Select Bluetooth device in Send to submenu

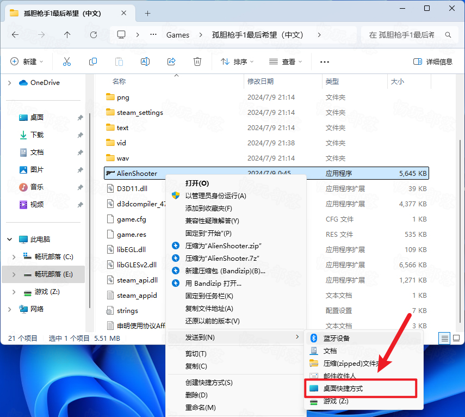364,338
